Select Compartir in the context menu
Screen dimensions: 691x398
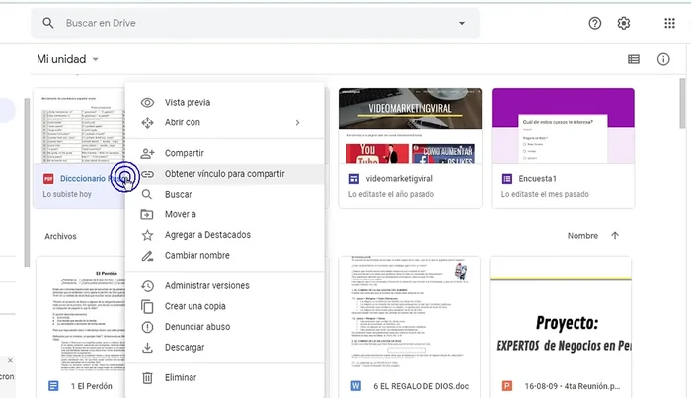(x=185, y=153)
